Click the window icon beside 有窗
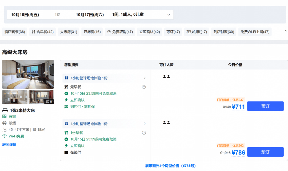The height and width of the screenshot is (171, 288). pos(5,116)
